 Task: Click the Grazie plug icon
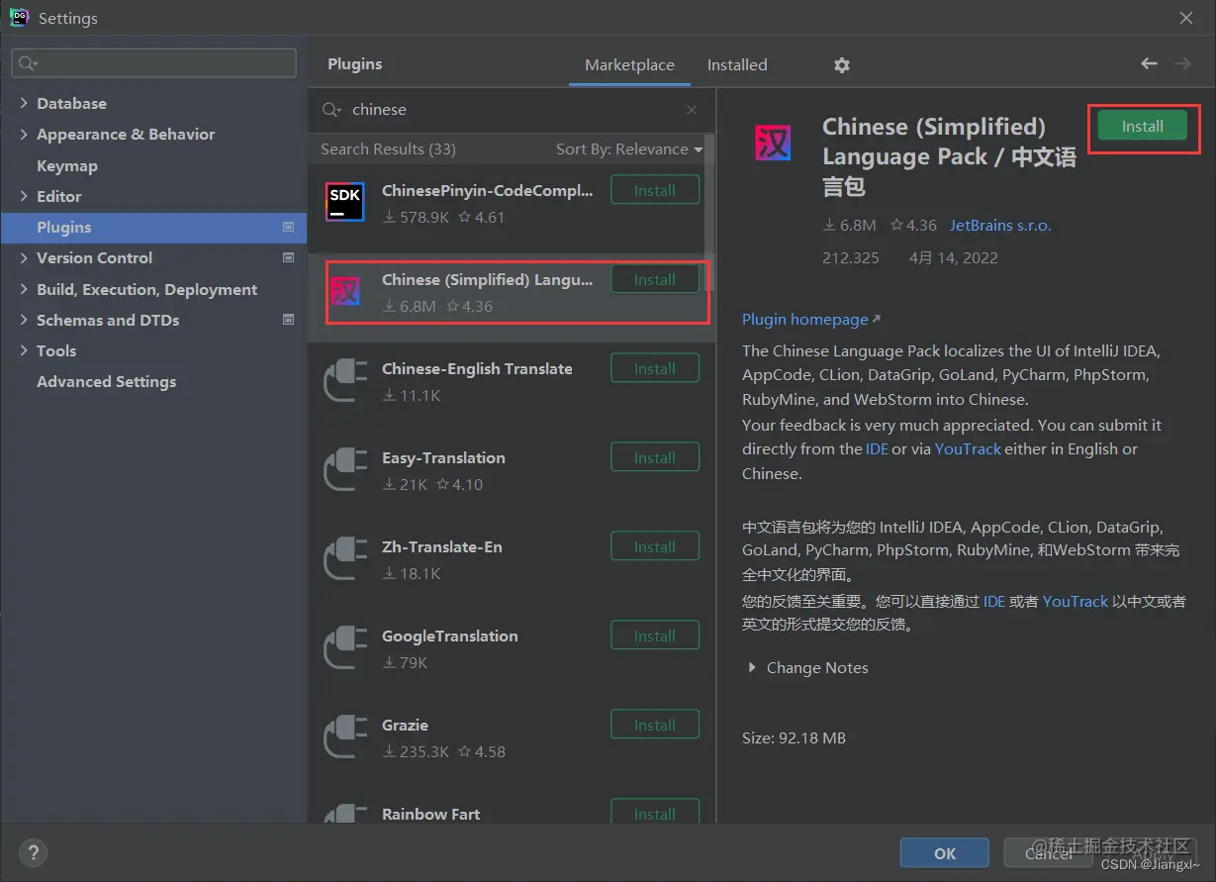click(345, 737)
